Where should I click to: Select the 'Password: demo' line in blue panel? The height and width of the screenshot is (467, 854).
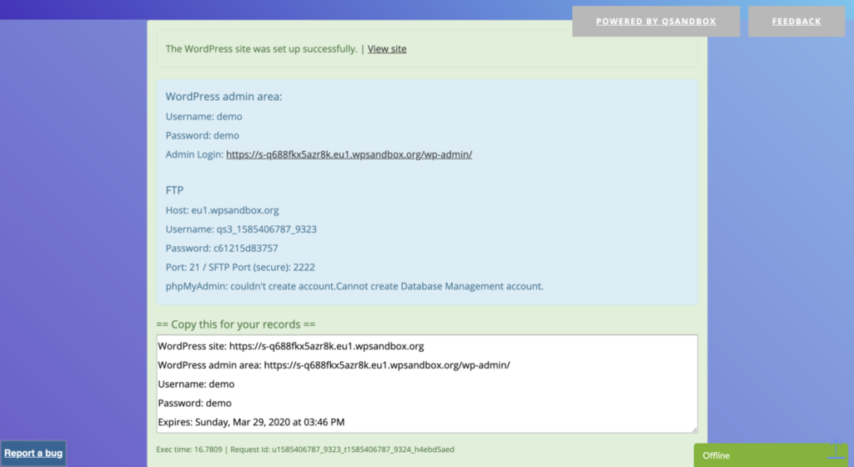(202, 136)
